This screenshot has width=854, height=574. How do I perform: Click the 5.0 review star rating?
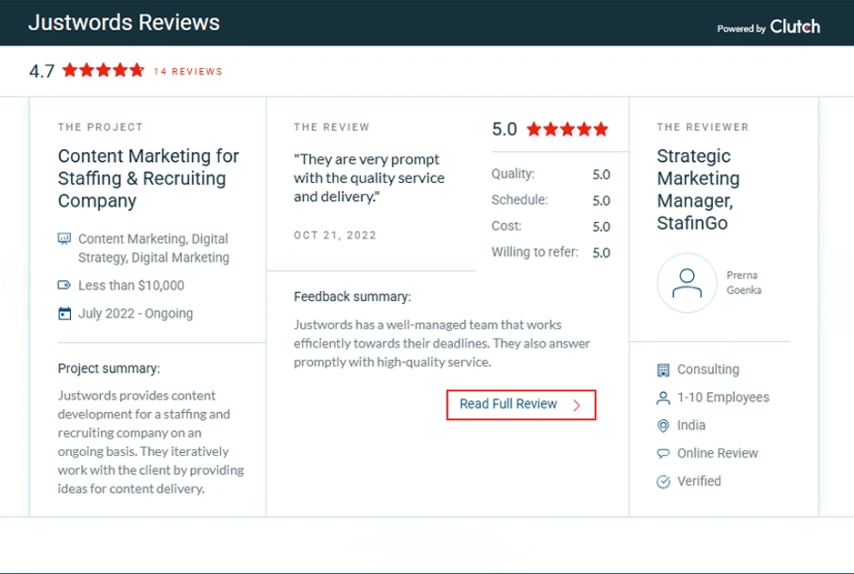point(567,129)
